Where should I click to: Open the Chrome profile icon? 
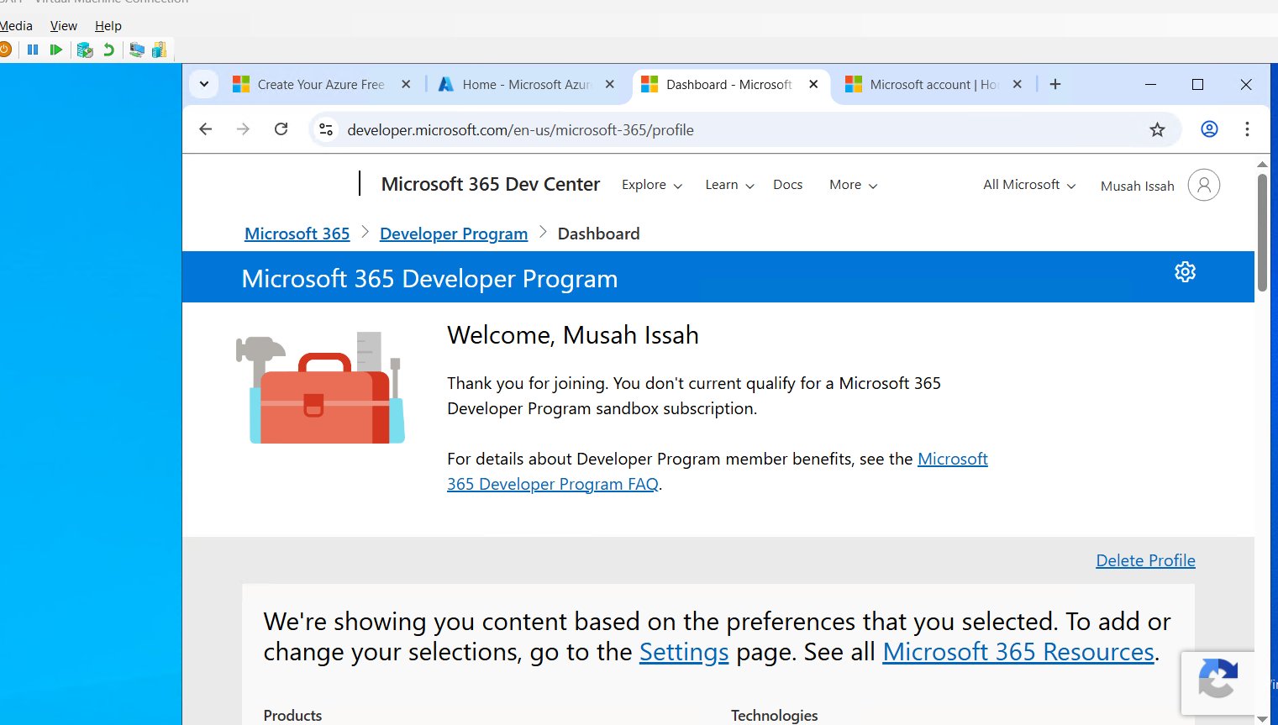[x=1209, y=129]
